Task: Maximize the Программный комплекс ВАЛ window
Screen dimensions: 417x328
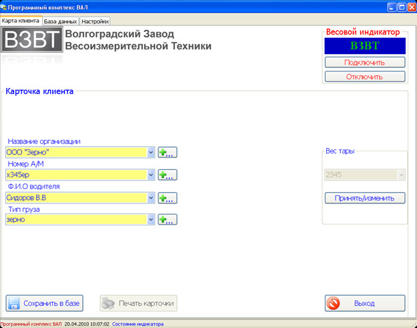Action: click(x=402, y=7)
